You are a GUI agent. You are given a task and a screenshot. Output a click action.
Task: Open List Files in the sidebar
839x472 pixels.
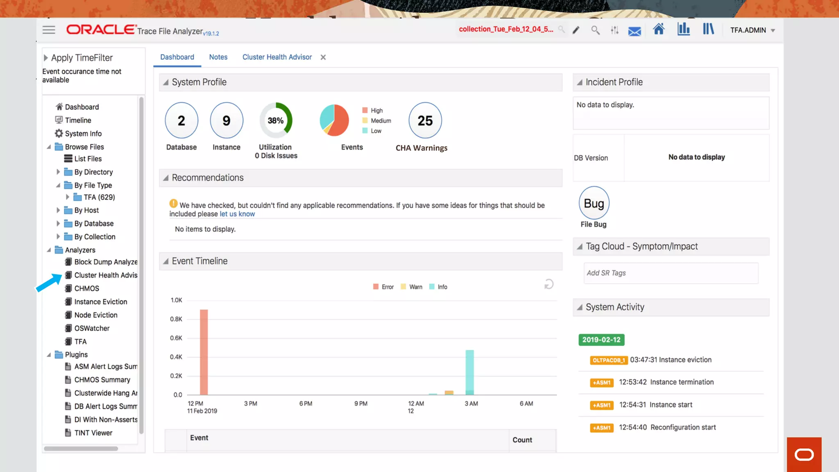pos(83,159)
